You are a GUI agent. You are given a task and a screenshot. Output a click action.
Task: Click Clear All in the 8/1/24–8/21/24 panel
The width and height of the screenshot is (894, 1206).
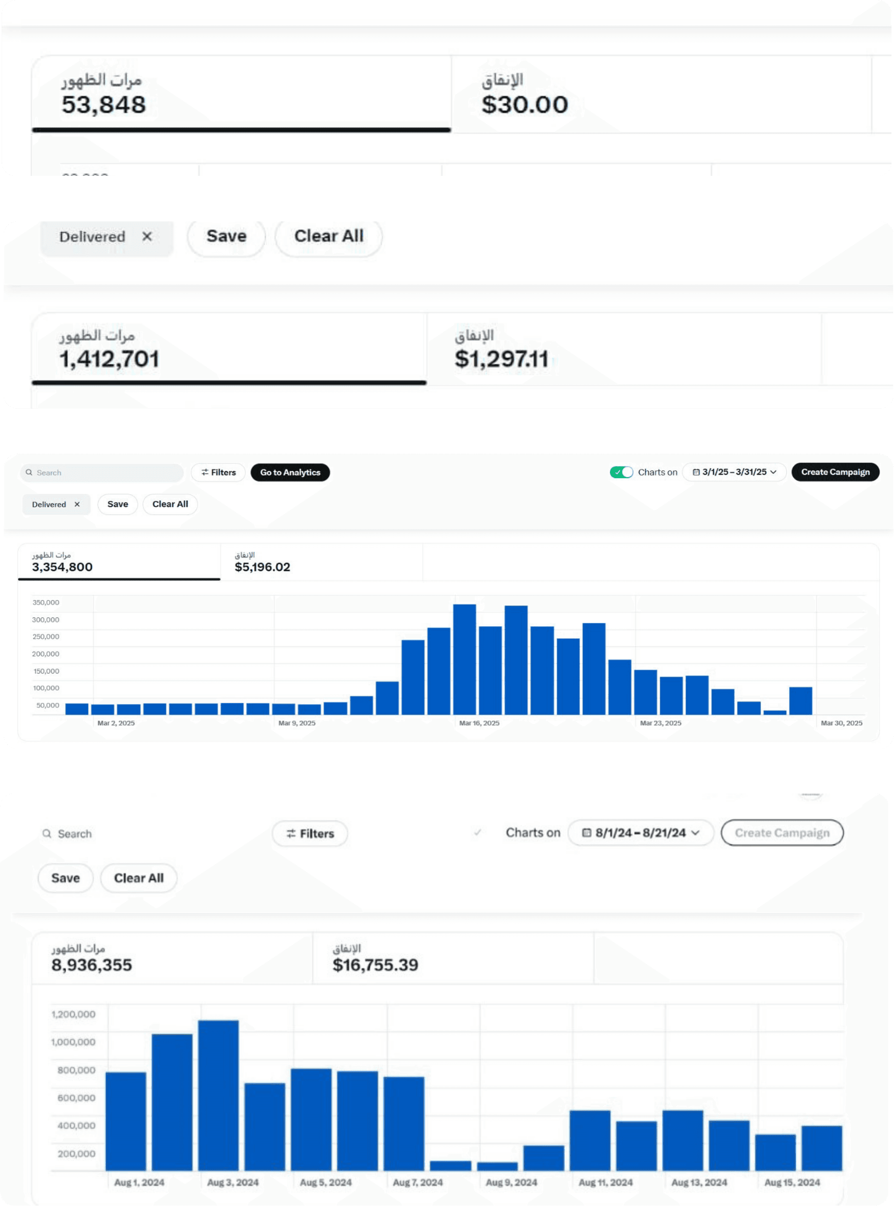(x=139, y=878)
